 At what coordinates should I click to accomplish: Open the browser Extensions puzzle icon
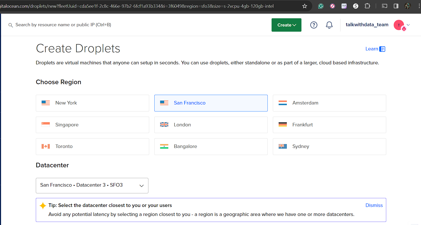367,6
